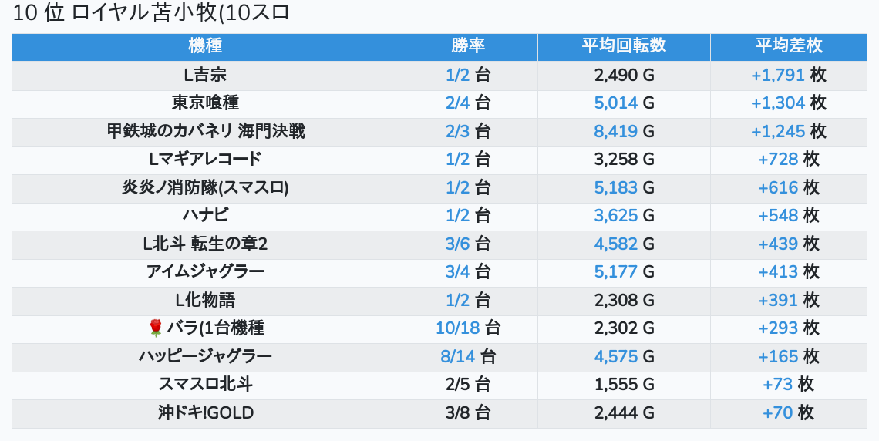Viewport: 879px width, 441px height.
Task: Select the アイムジャグラー machine name
Action: point(205,272)
